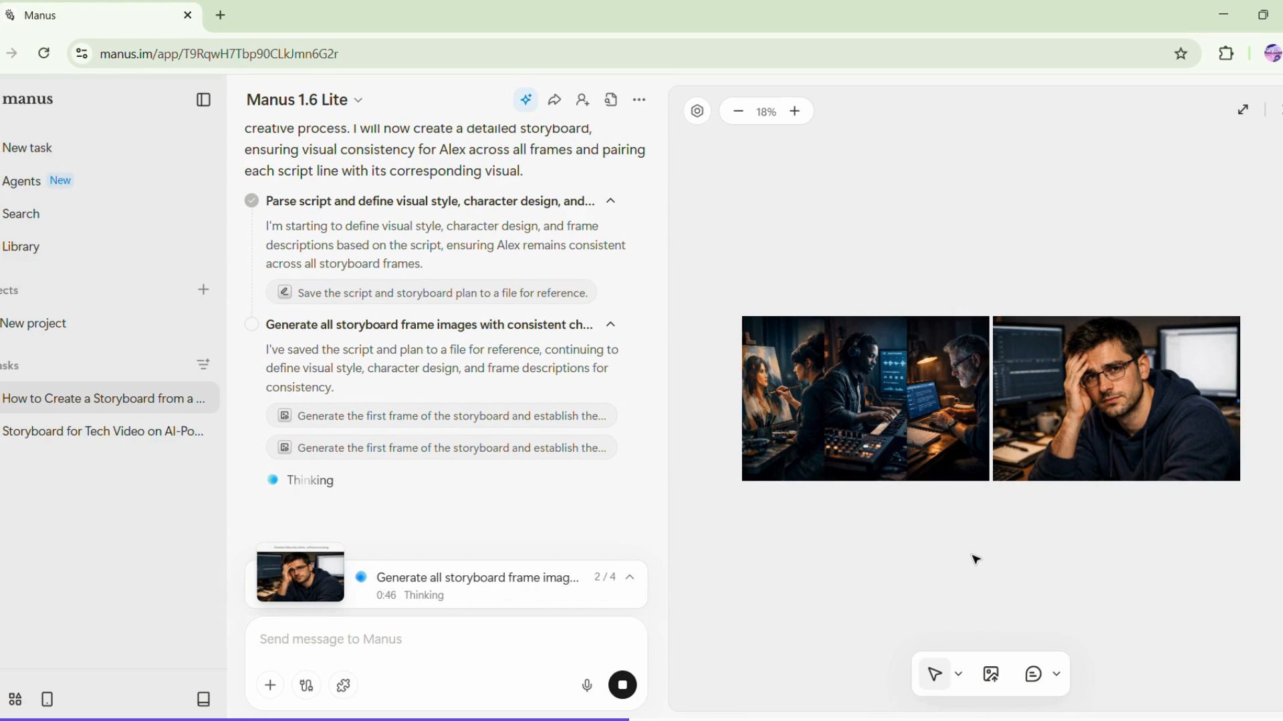The height and width of the screenshot is (721, 1283).
Task: Click the address bar URL
Action: 219,53
